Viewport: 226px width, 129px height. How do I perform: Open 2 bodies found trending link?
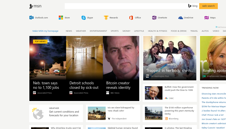214,111
